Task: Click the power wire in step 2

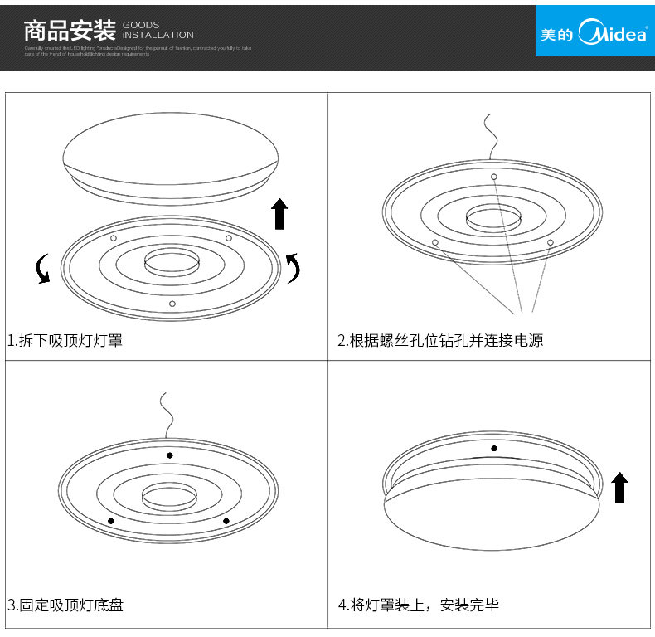Action: click(491, 137)
